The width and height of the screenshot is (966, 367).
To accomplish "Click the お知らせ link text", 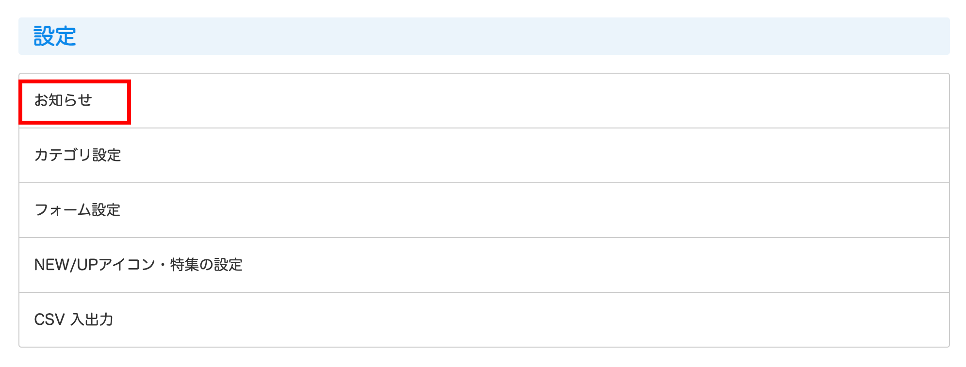I will [x=63, y=100].
